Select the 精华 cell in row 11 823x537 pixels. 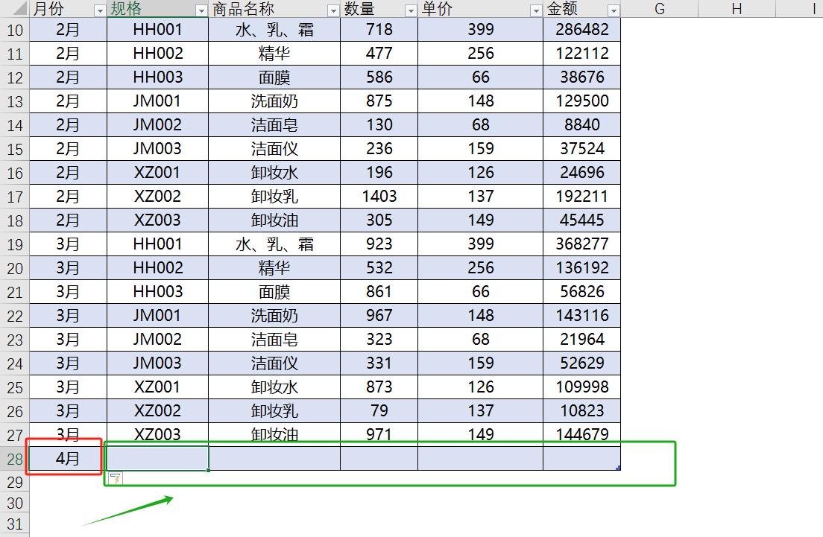tap(274, 54)
